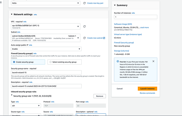Screen dimensions: 182x116
Task: Open read more for Ubuntu AMI
Action: click(145, 28)
